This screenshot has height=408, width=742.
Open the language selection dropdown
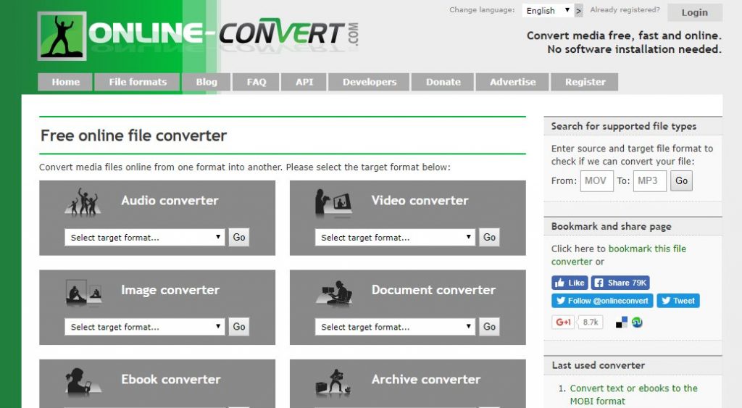tap(547, 11)
